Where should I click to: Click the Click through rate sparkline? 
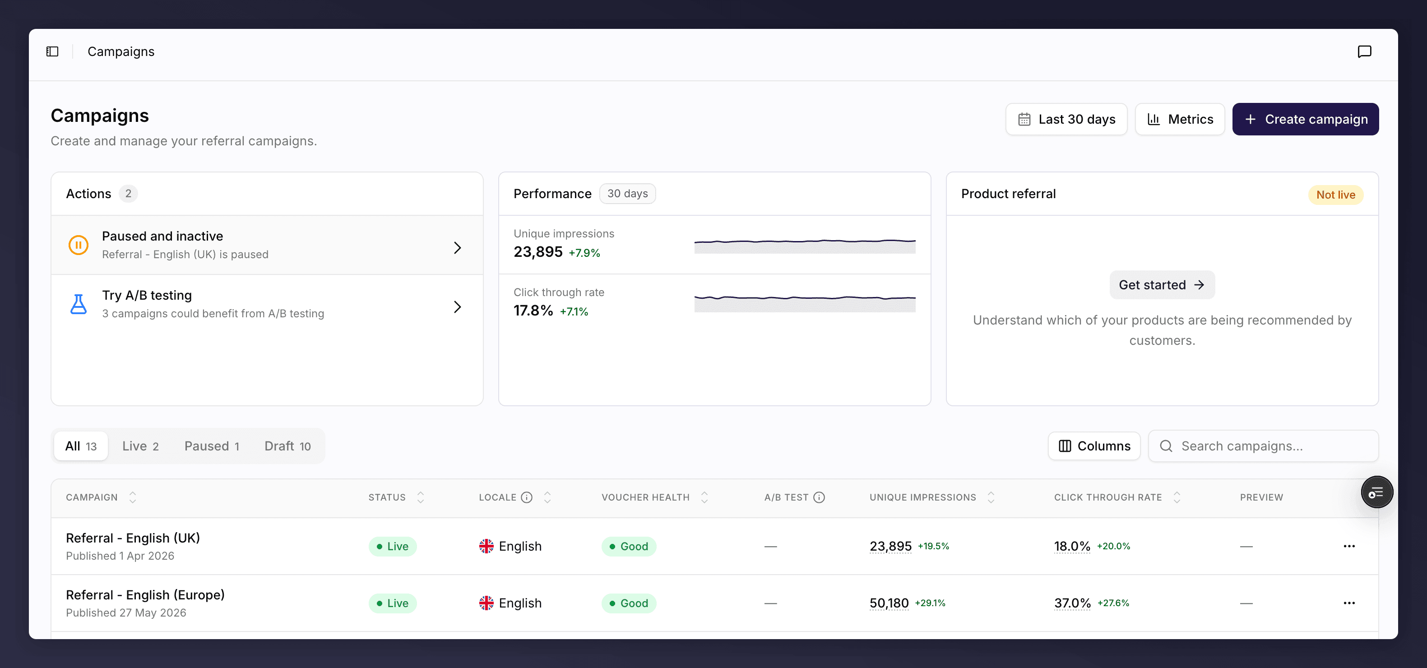click(805, 304)
